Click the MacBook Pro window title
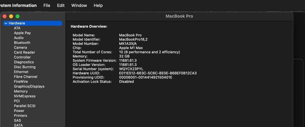The image size is (305, 127). pyautogui.click(x=179, y=16)
